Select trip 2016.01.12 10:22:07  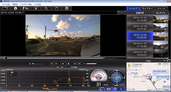click(x=140, y=53)
